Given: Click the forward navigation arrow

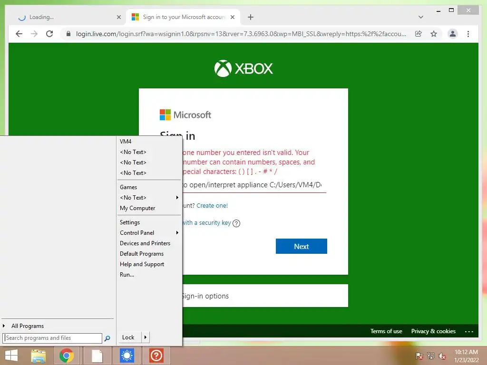Looking at the screenshot, I should click(x=34, y=34).
